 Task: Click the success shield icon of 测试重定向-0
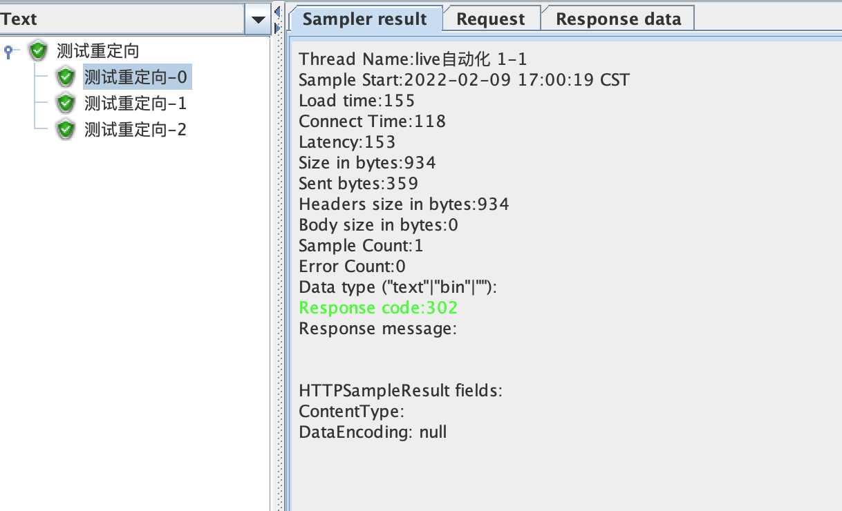(64, 77)
